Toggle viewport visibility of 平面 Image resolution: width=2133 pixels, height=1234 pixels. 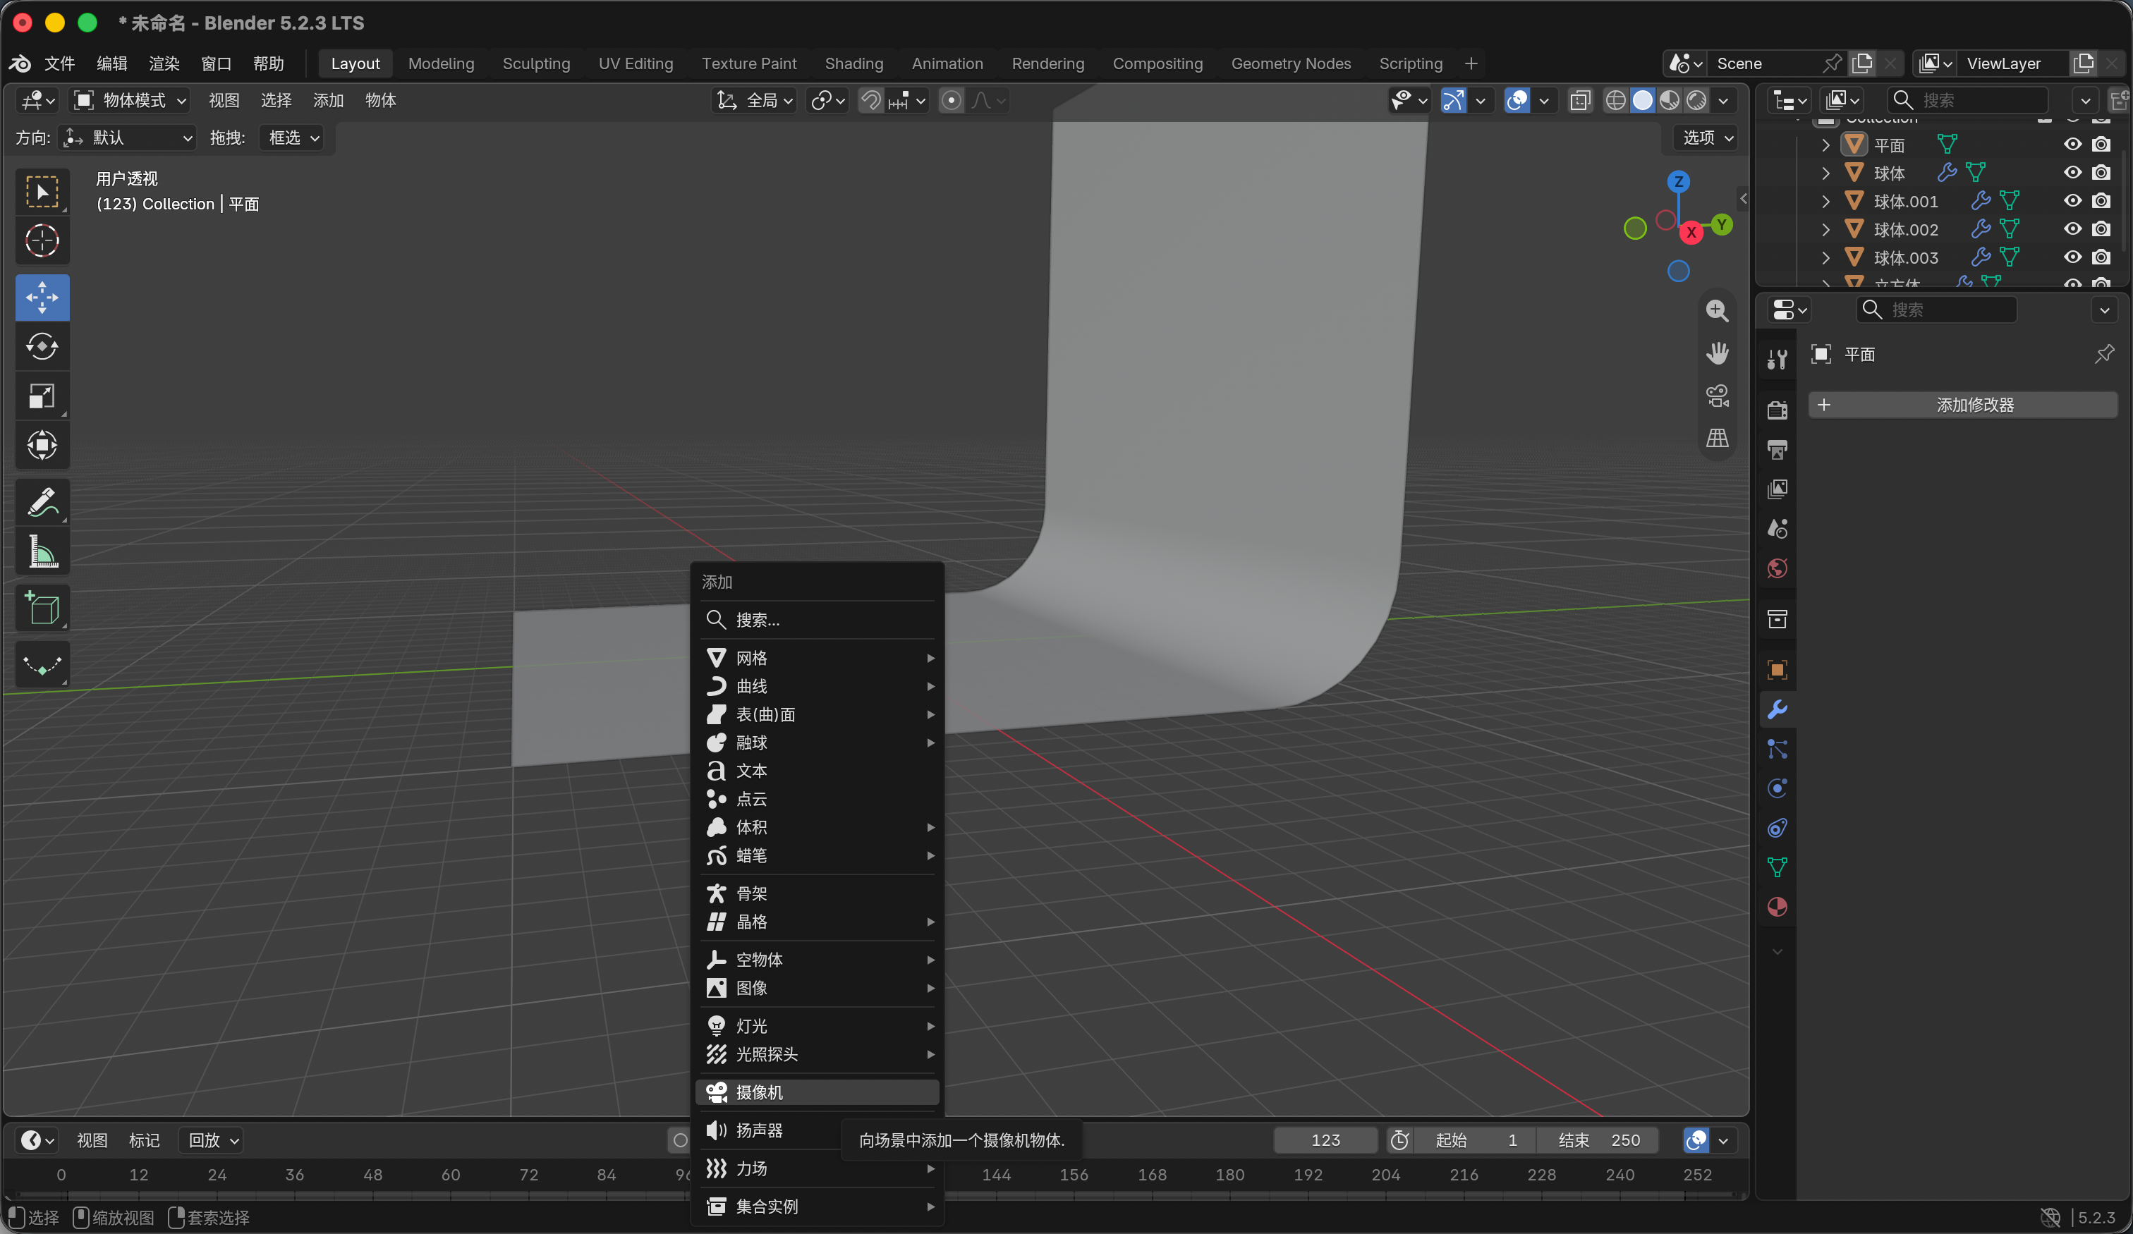pyautogui.click(x=2072, y=145)
